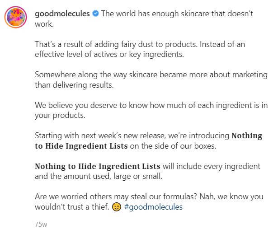273x234 pixels.
Task: Click the text 'The world has enough skincare'
Action: pos(155,14)
